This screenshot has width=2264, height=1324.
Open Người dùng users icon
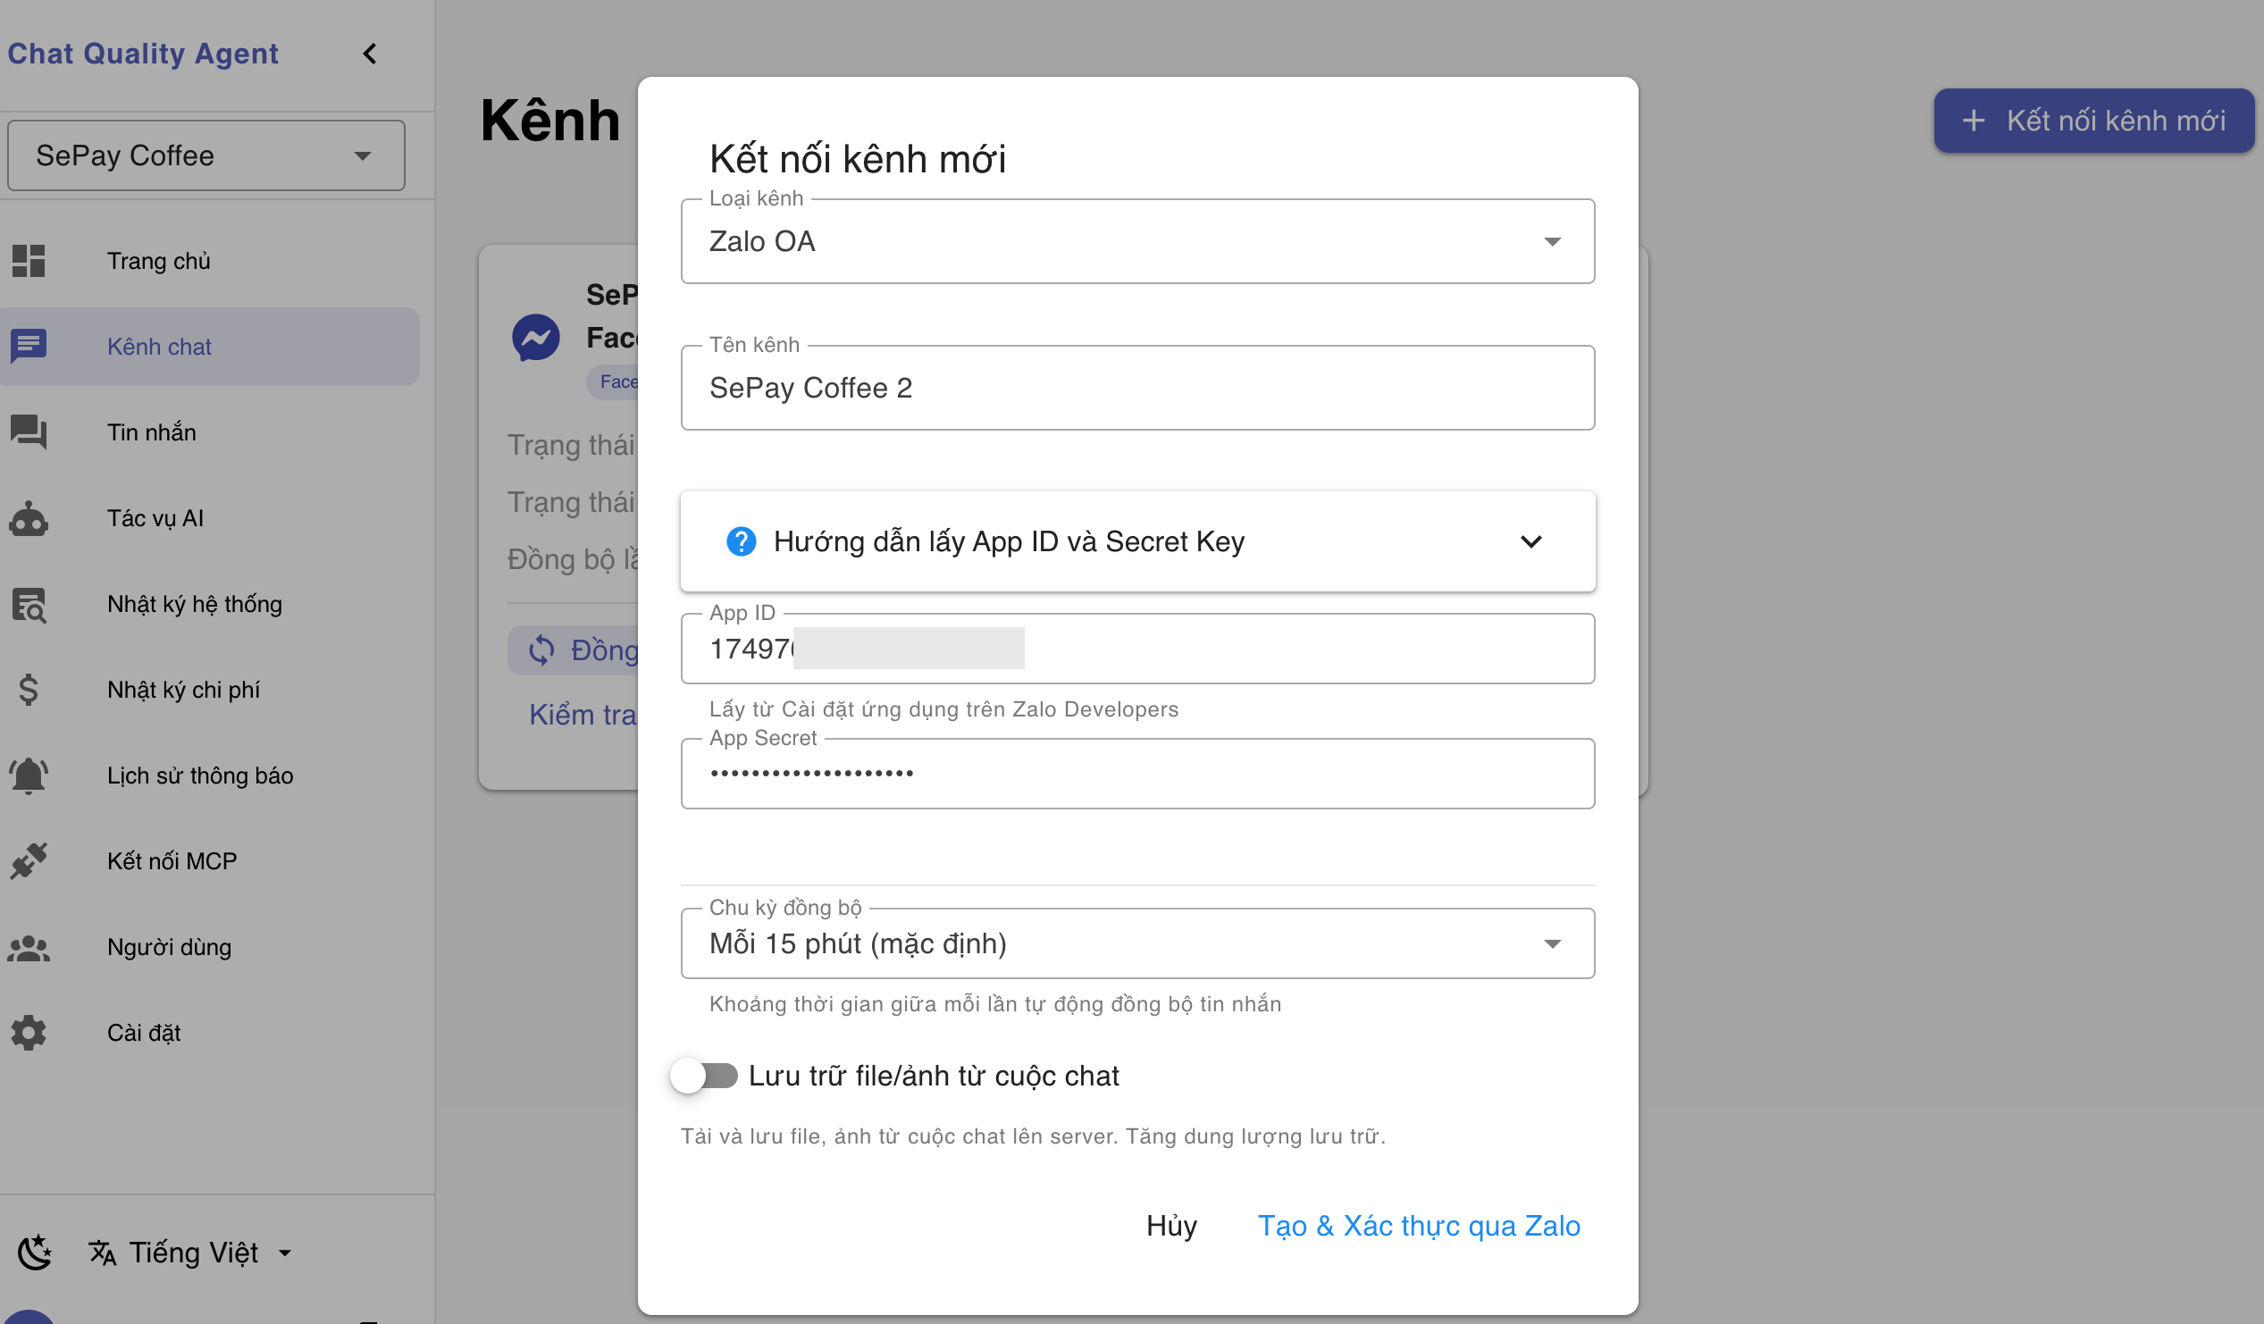[29, 947]
